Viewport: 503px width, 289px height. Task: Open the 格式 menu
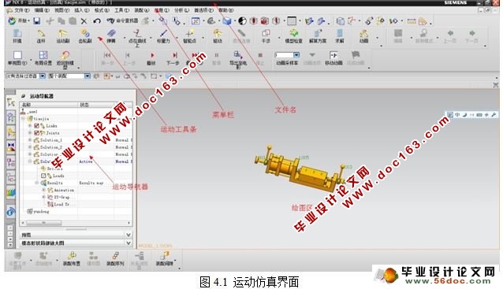(102, 10)
